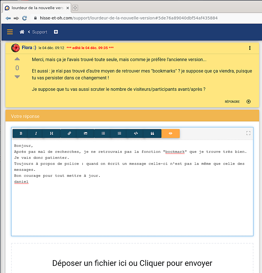Click the 'Votre réponse' heading

pyautogui.click(x=25, y=116)
